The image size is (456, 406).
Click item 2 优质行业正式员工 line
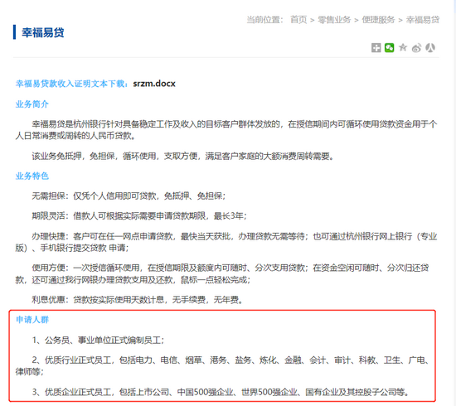click(222, 366)
